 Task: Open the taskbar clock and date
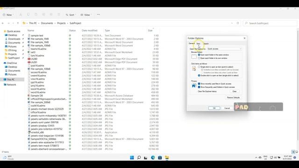(288, 158)
